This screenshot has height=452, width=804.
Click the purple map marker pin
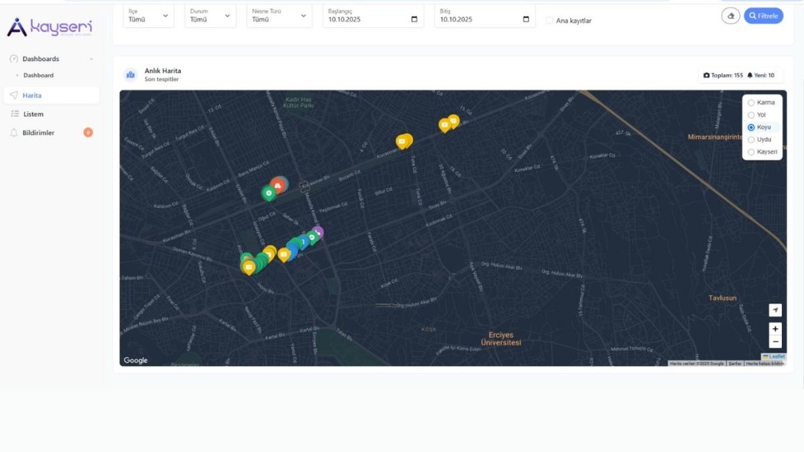pos(318,232)
